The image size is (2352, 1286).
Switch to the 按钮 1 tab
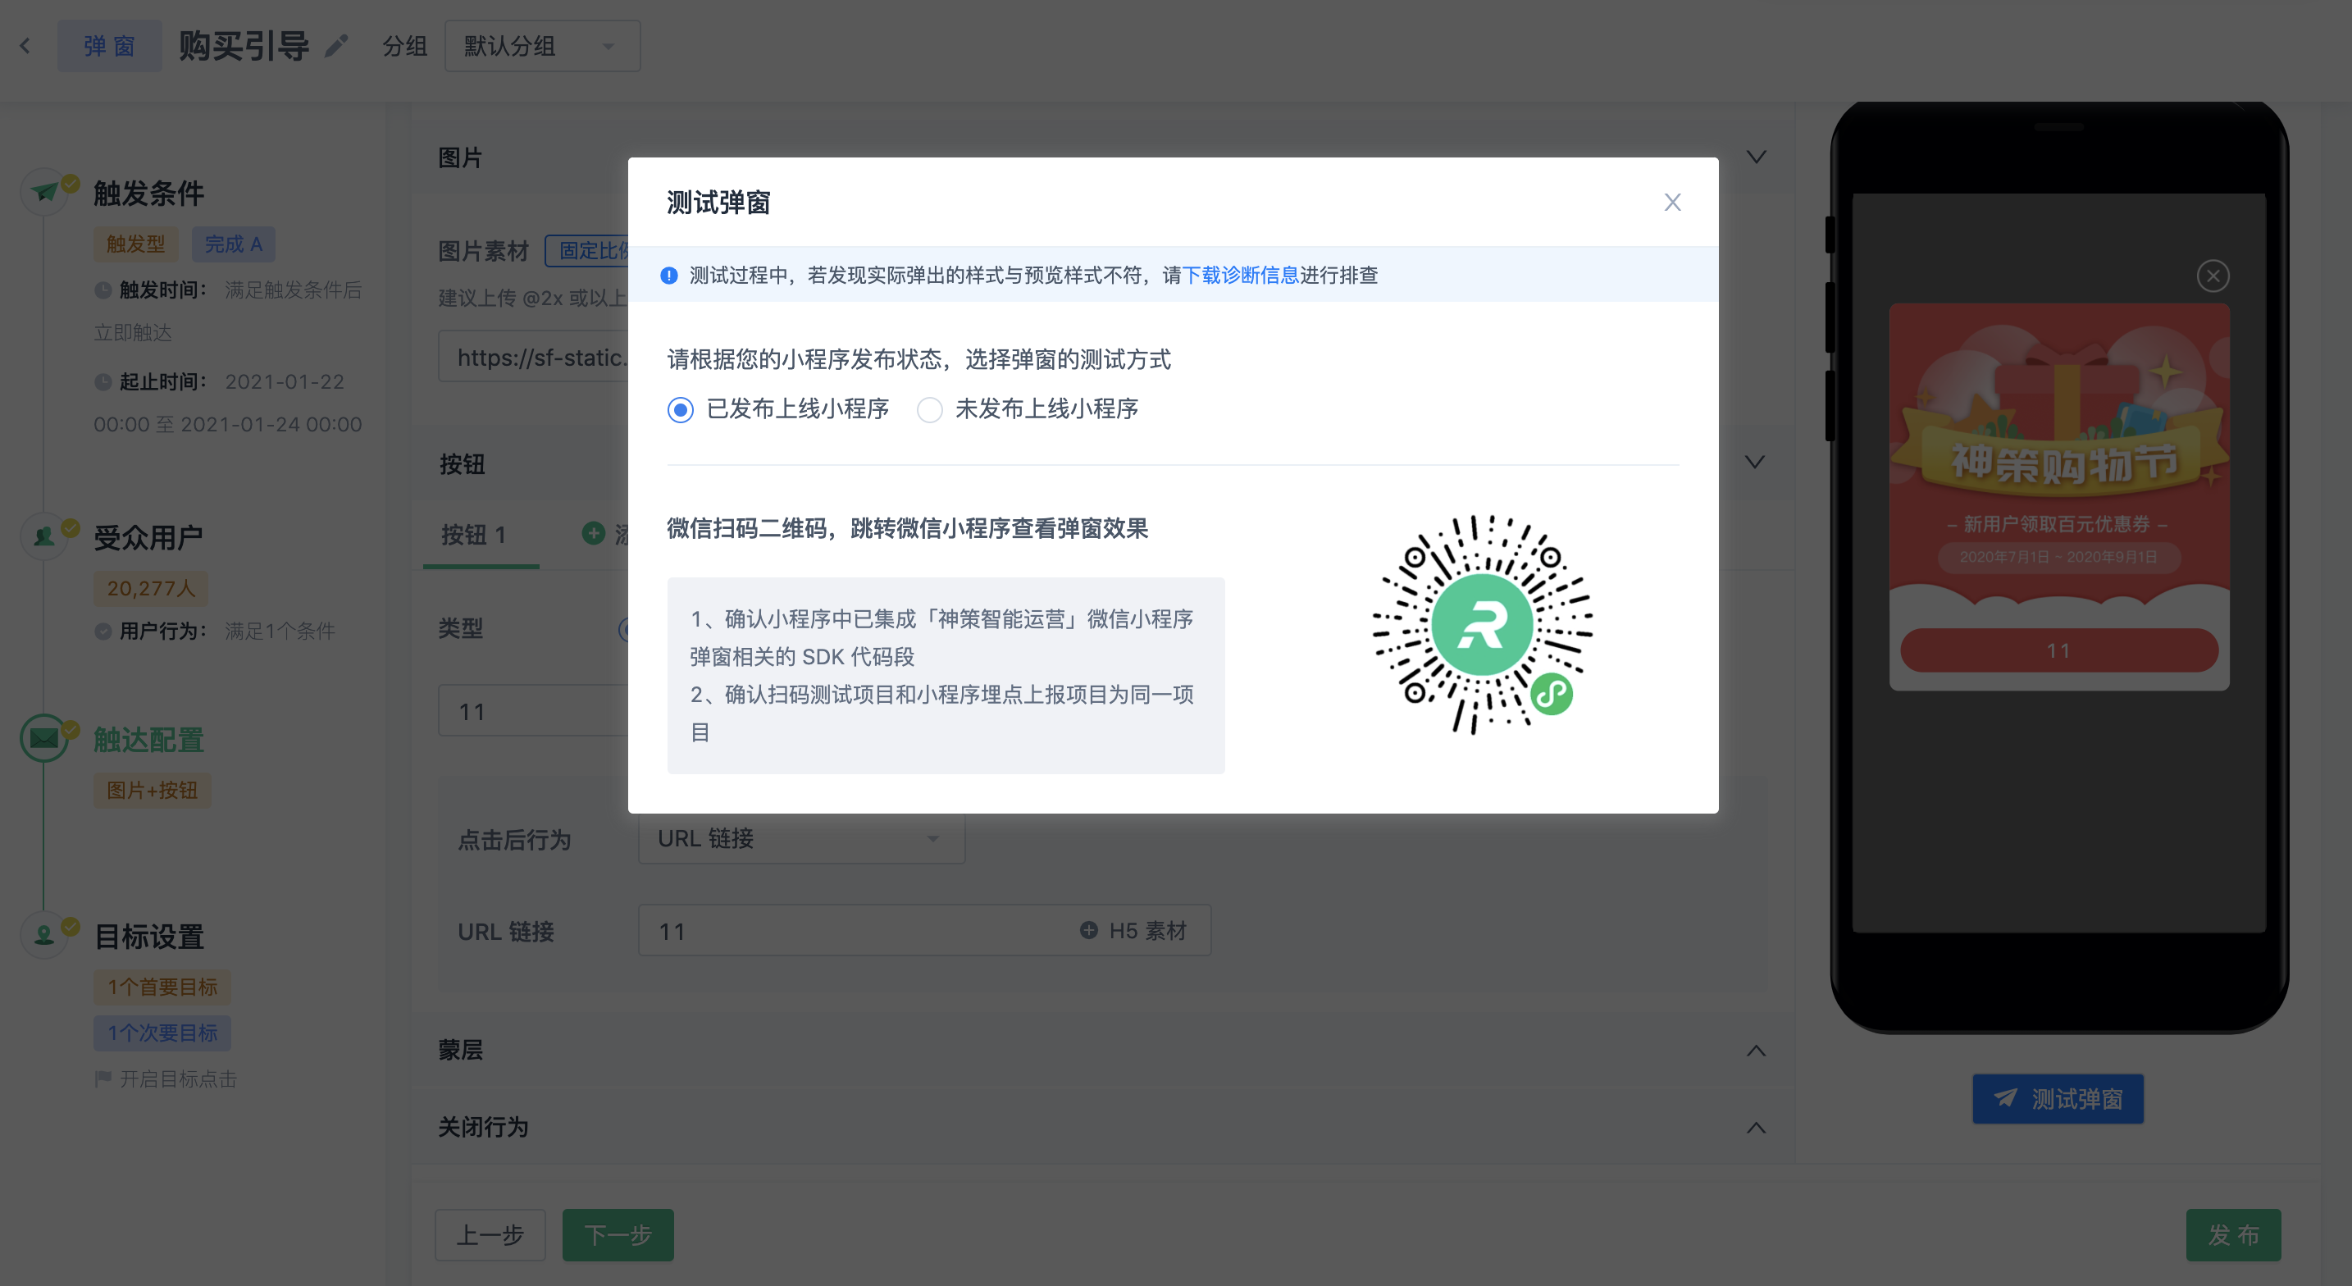473,536
